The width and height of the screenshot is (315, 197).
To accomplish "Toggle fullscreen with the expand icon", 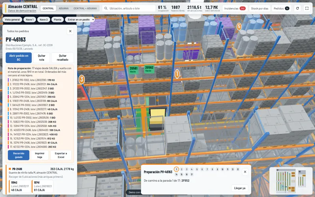I will 307,8.
